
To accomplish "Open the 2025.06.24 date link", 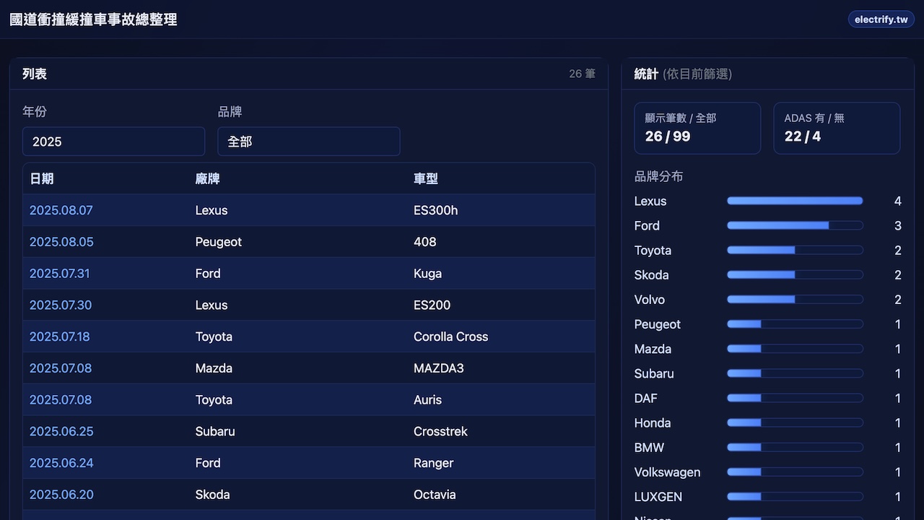I will coord(61,463).
